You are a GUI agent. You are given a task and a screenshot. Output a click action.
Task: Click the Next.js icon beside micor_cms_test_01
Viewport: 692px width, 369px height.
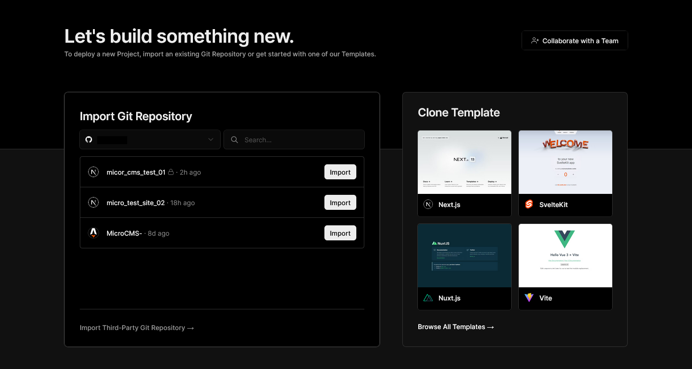93,172
